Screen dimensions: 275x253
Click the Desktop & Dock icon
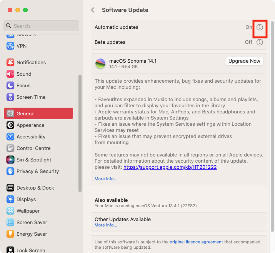point(10,188)
